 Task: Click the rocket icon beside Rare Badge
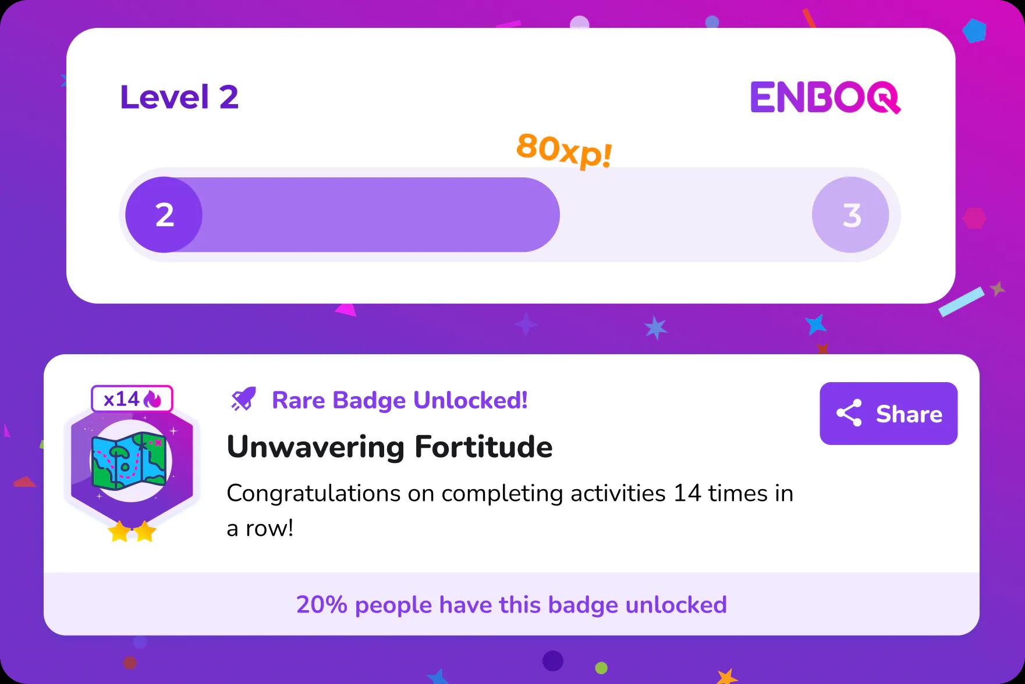[243, 400]
